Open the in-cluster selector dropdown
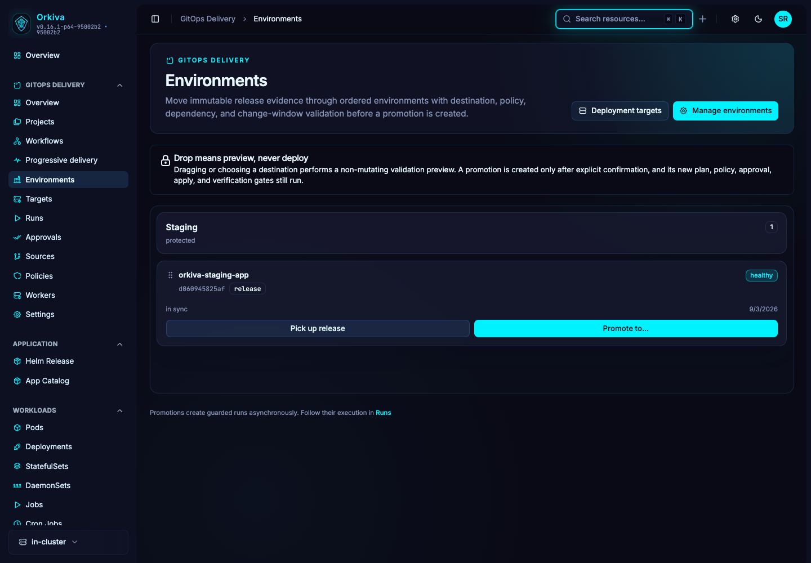The image size is (811, 563). pyautogui.click(x=68, y=542)
